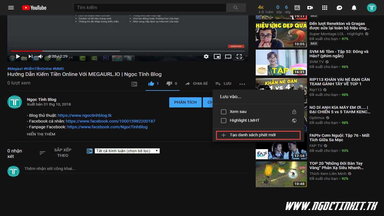Open the NgocTinhBlog Facebook fanpage link
This screenshot has height=216, width=384.
tap(107, 127)
